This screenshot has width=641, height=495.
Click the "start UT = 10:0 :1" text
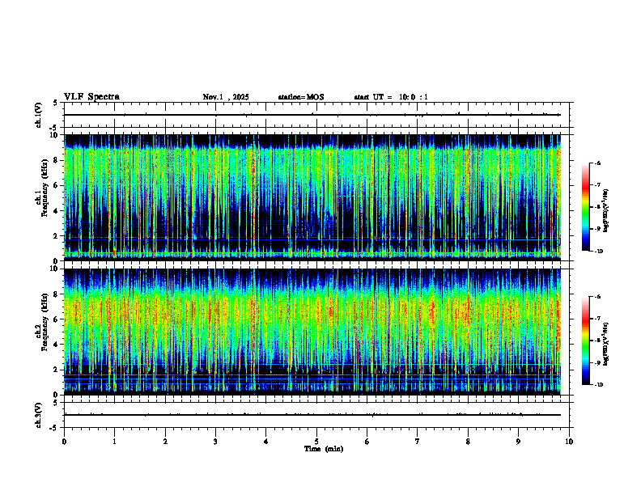pyautogui.click(x=391, y=97)
